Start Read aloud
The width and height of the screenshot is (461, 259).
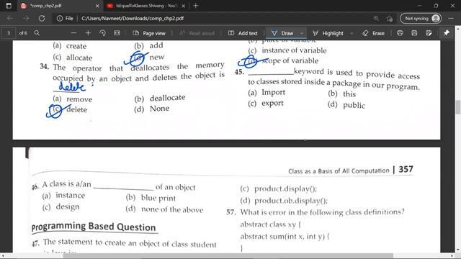(197, 33)
